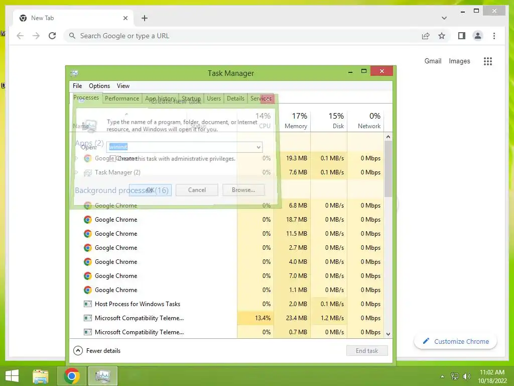Viewport: 514px width, 386px height.
Task: Open the tab search chevron in Chrome
Action: (444, 18)
